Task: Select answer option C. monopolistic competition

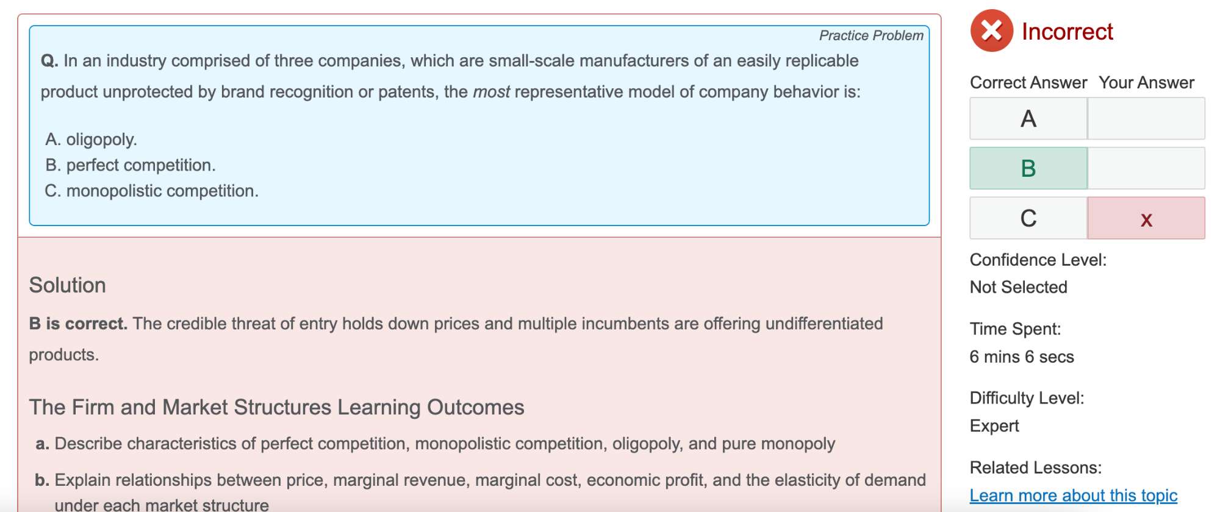Action: tap(151, 191)
